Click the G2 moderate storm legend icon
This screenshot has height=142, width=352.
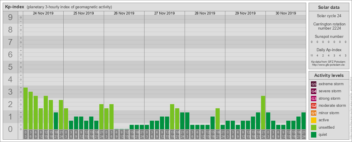click(x=314, y=106)
